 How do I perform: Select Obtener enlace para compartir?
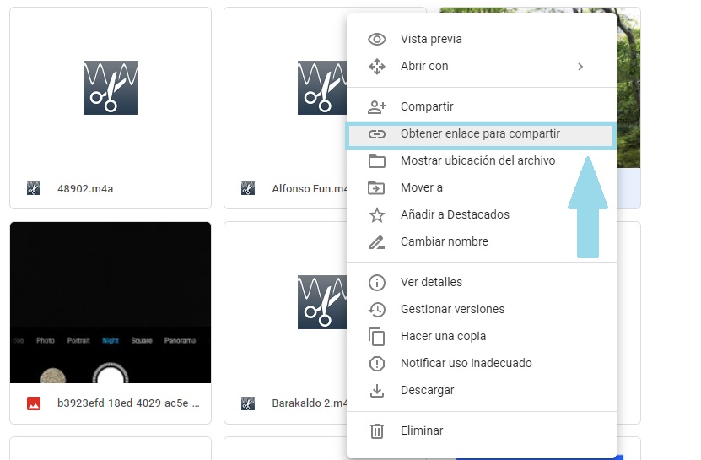coord(481,134)
